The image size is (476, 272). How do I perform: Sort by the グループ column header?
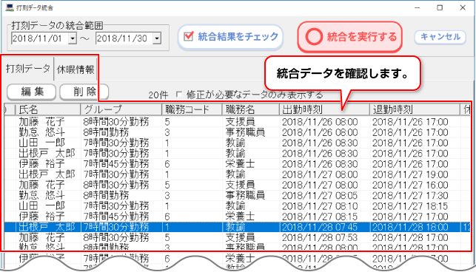121,109
